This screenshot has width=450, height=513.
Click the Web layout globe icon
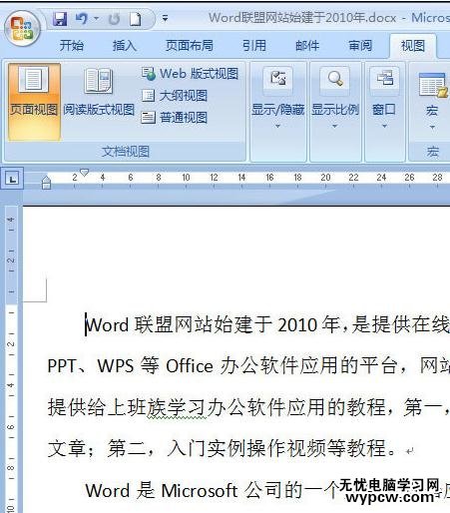[x=149, y=74]
